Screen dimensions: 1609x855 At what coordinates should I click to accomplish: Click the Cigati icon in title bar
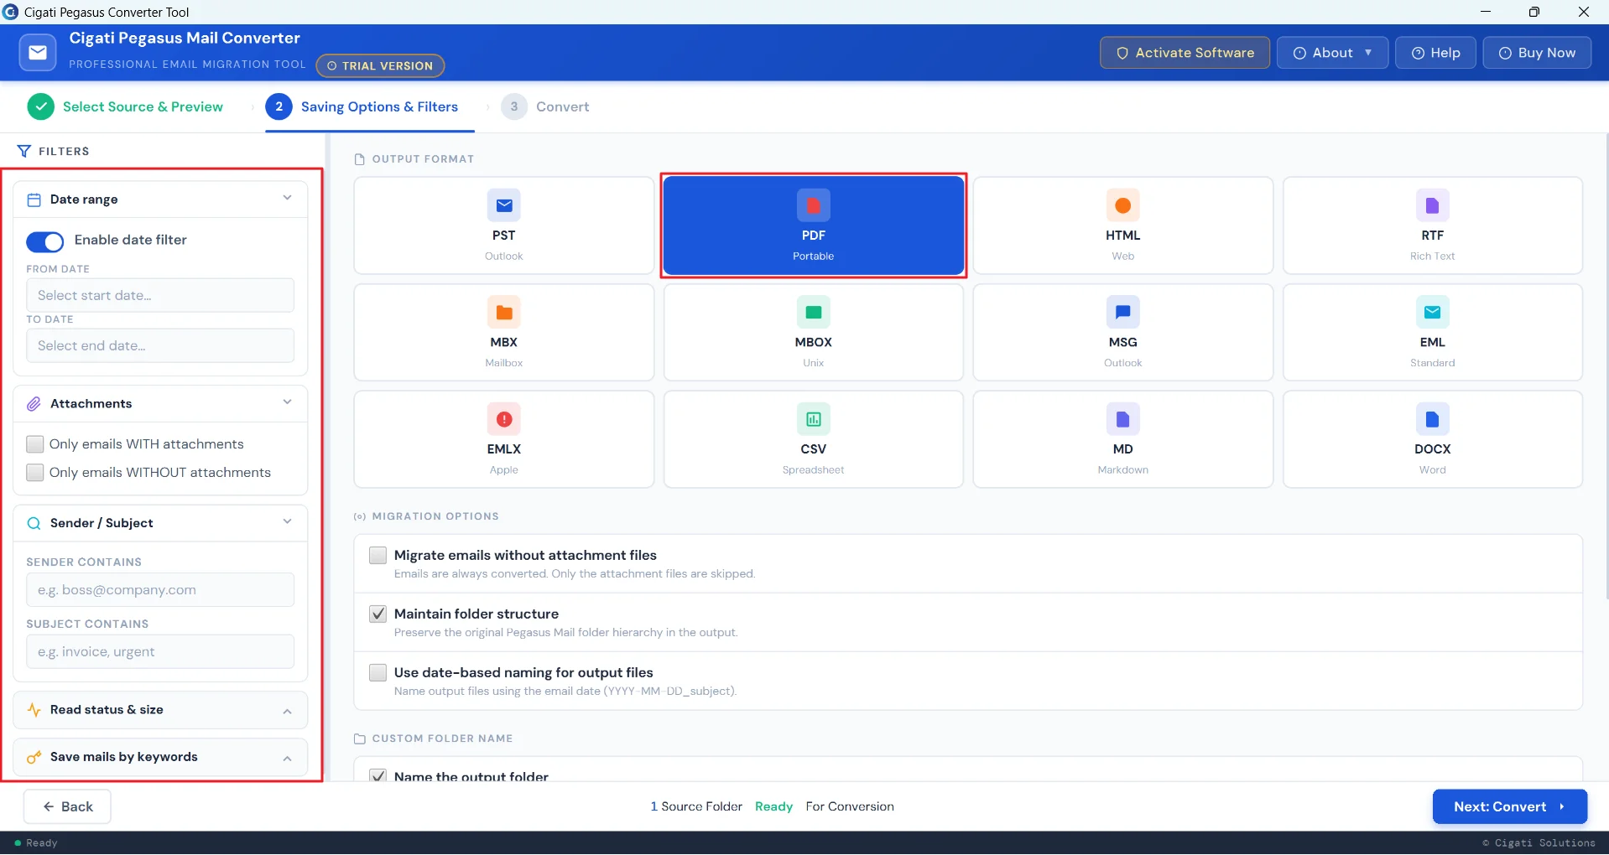(11, 12)
